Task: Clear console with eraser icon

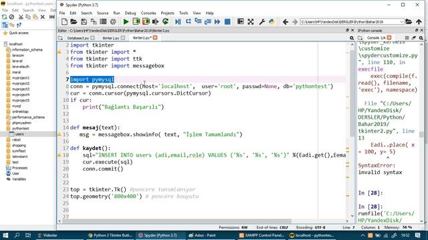Action: point(414,38)
